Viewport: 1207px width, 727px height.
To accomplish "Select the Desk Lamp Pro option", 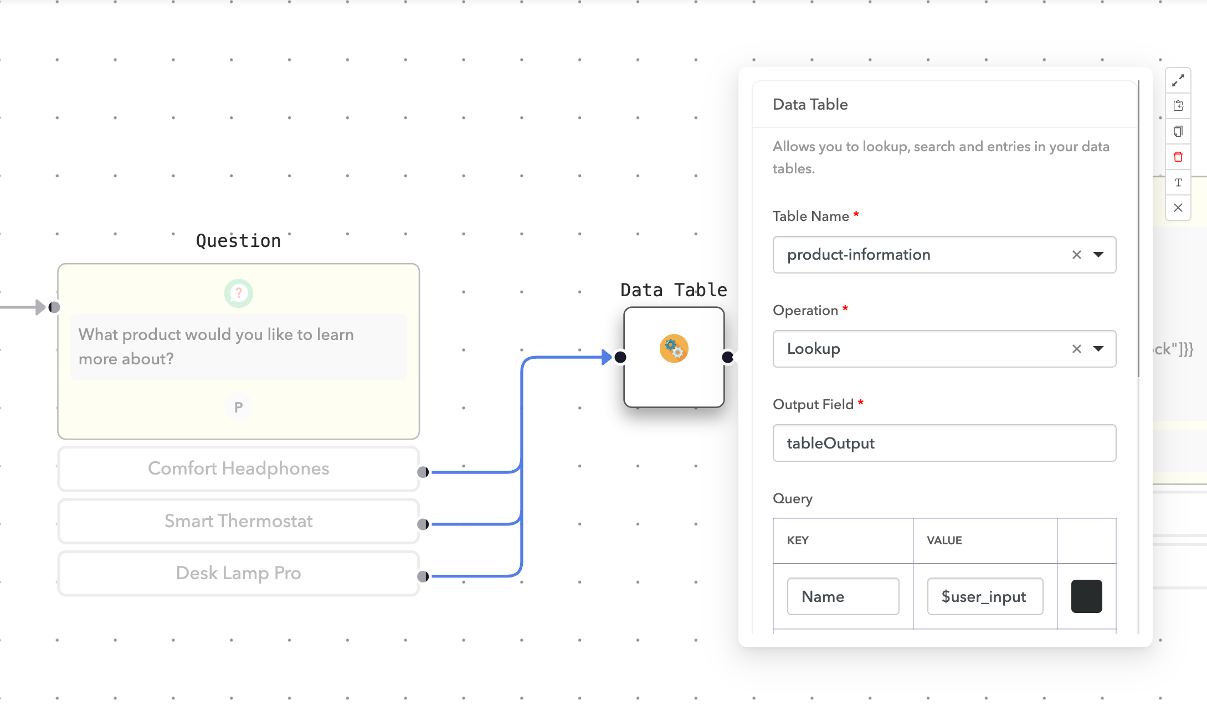I will point(238,573).
